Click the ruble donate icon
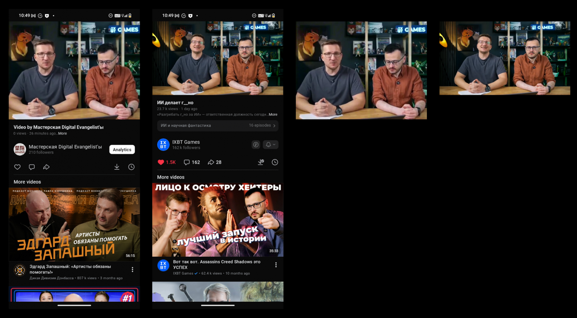Image resolution: width=577 pixels, height=318 pixels. 256,145
